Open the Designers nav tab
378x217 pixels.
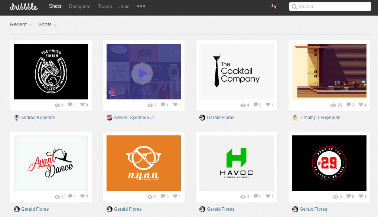[x=79, y=7]
